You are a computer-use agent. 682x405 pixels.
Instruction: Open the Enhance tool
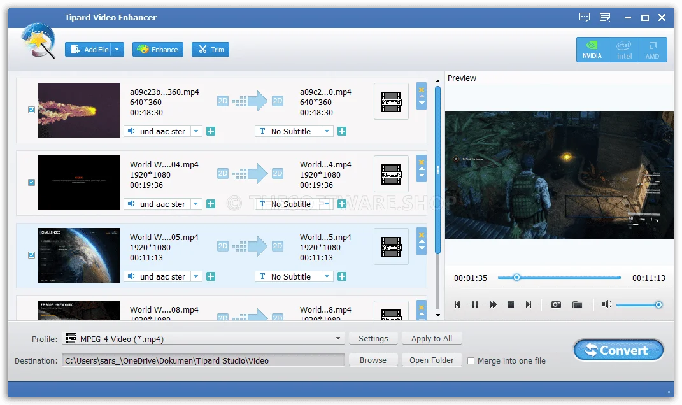coord(158,50)
